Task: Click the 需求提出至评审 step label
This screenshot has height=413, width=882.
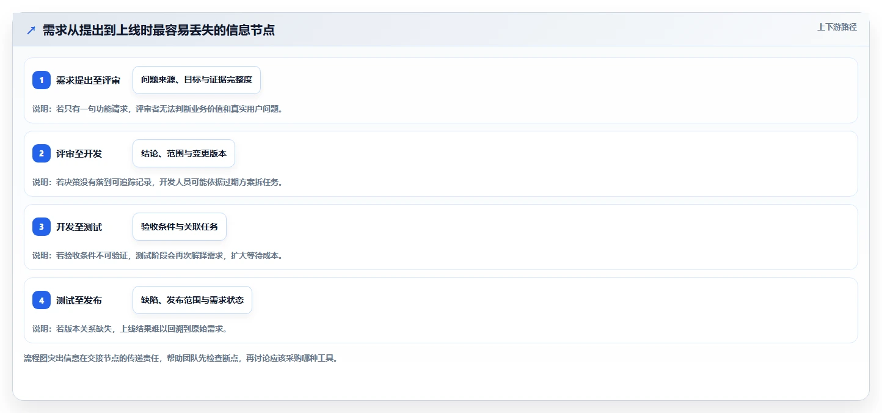Action: (x=88, y=80)
